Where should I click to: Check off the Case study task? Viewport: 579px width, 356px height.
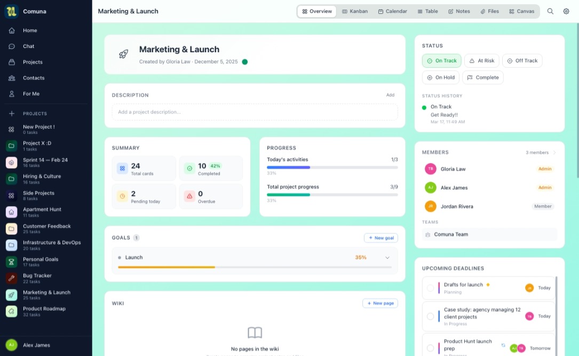[430, 316]
